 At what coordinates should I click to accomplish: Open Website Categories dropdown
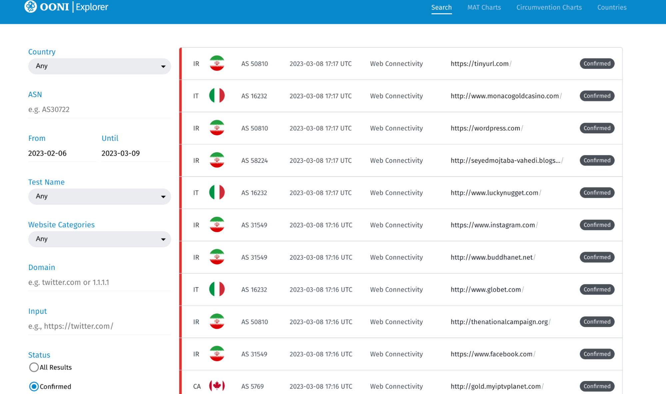pos(99,239)
